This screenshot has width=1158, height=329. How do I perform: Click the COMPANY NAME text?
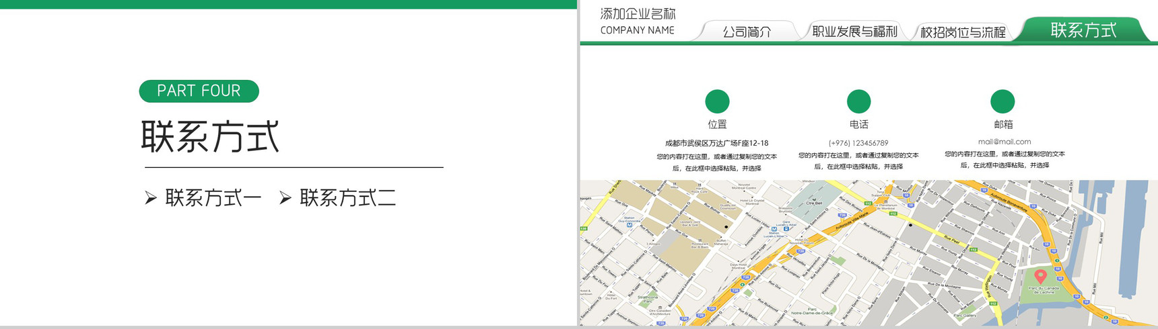pos(637,30)
